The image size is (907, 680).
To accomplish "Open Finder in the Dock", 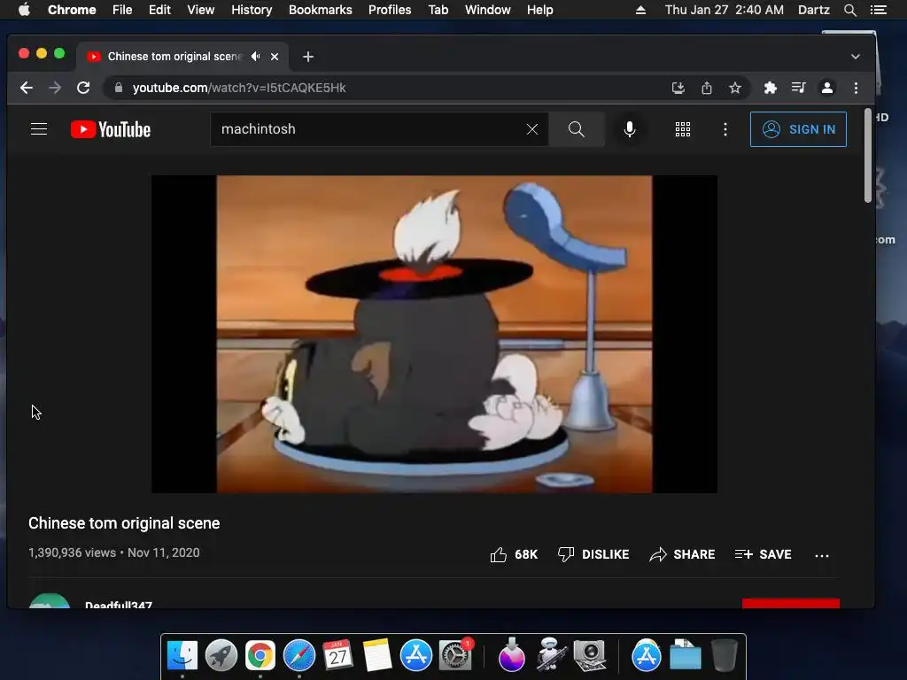I will (182, 656).
